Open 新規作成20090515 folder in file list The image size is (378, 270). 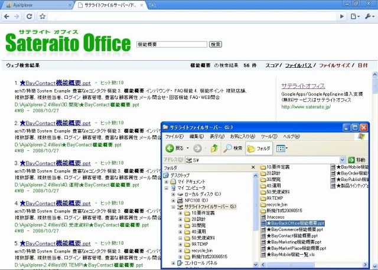pyautogui.click(x=281, y=210)
